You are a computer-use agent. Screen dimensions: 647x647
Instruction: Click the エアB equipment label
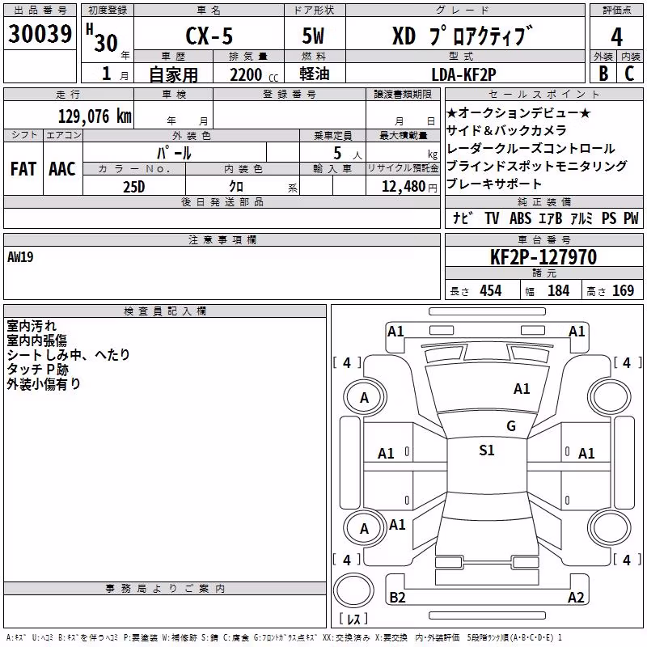[x=551, y=218]
